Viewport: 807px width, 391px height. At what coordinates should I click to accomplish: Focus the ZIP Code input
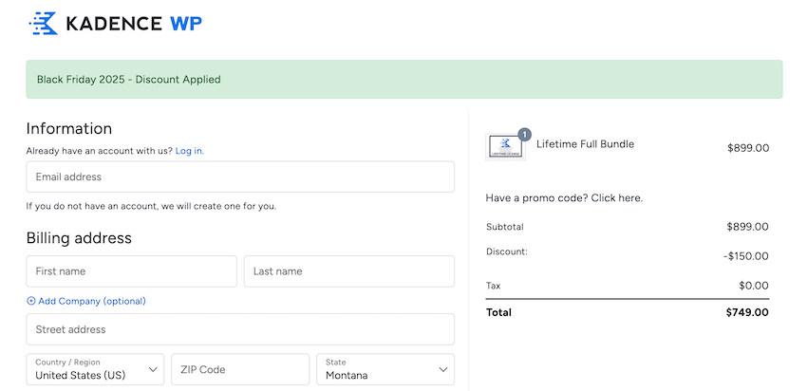click(x=240, y=369)
